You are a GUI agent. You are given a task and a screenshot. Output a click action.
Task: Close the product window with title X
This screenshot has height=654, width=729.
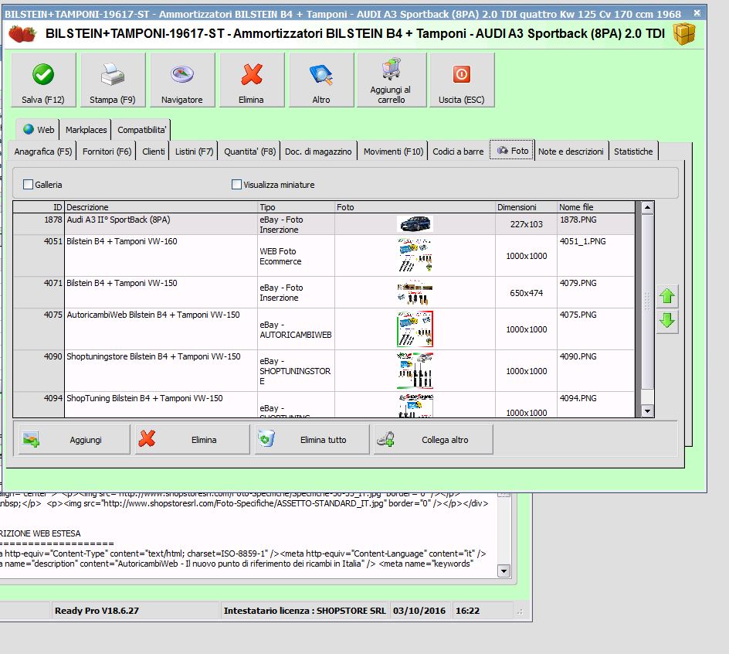tap(697, 13)
